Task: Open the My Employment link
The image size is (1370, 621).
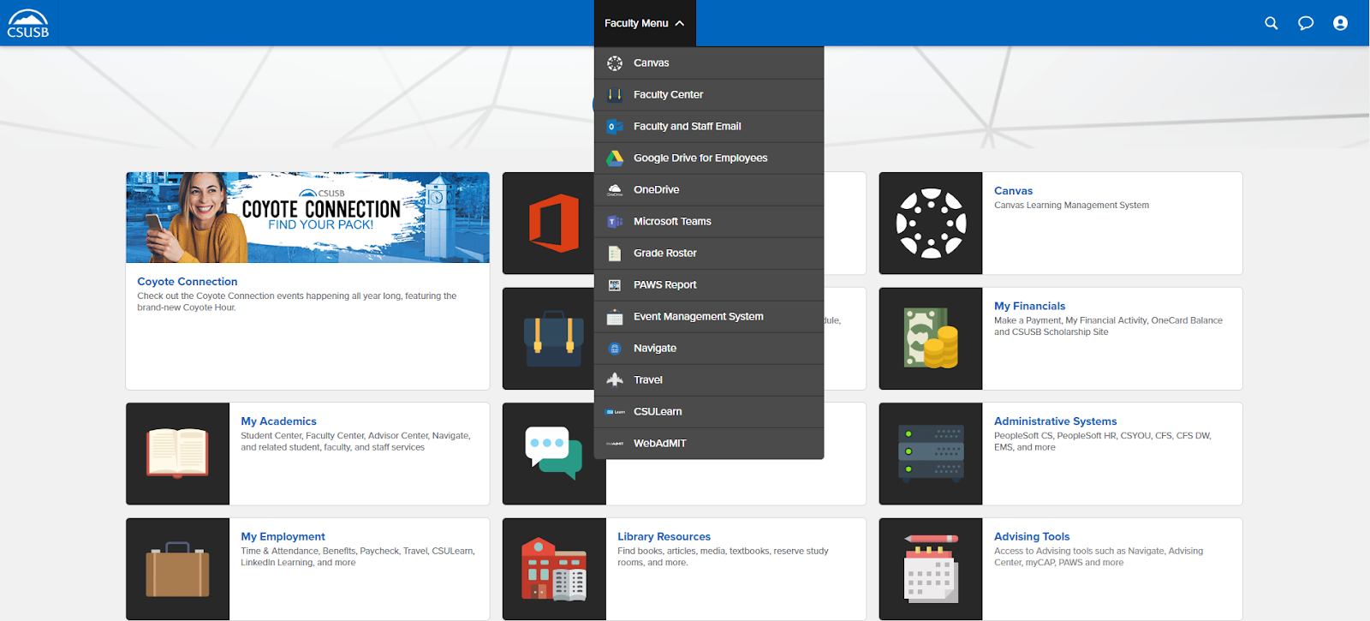Action: 283,537
